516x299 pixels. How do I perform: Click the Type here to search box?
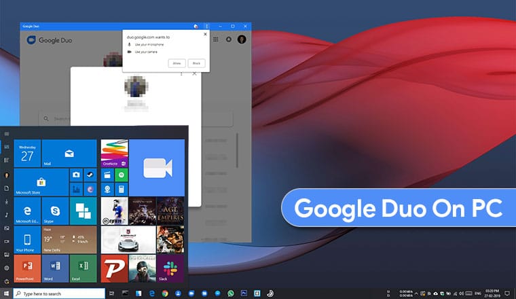coord(59,294)
